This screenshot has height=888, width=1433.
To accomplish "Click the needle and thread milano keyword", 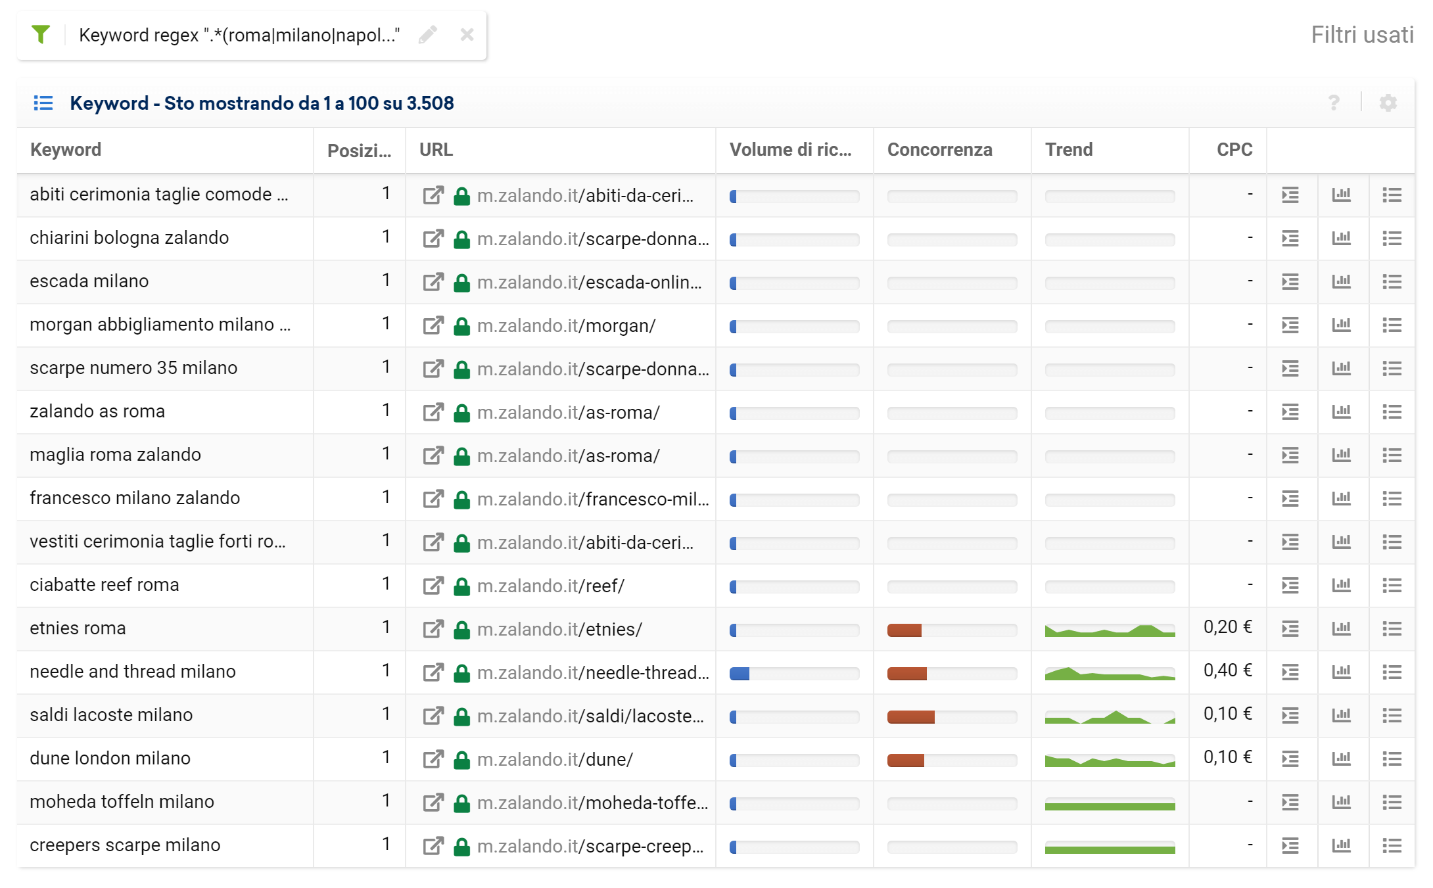I will 132,671.
